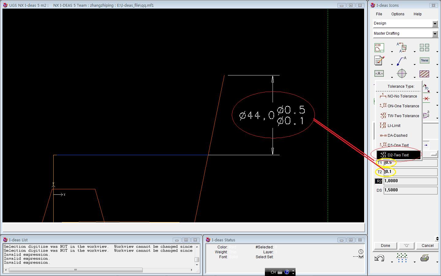441x276 pixels.
Task: Expand the drawing layout icon flyout arrow
Action: pyautogui.click(x=392, y=52)
